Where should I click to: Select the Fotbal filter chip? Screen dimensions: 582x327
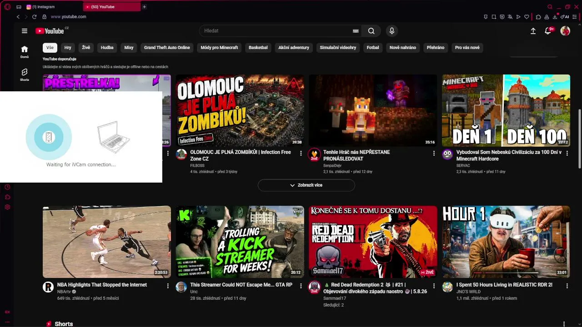(373, 48)
